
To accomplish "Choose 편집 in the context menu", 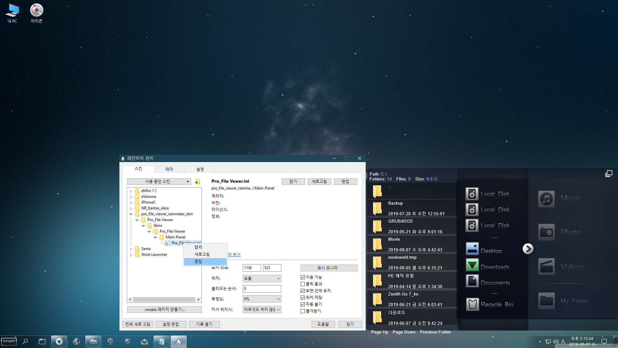I will (205, 261).
